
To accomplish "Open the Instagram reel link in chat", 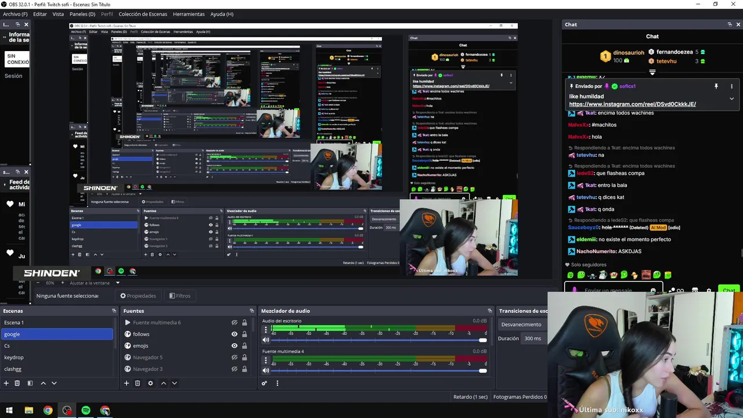I will coord(632,105).
